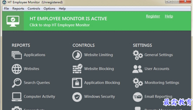Select the Website Limiting label
This screenshot has width=194, height=110.
pyautogui.click(x=98, y=55)
